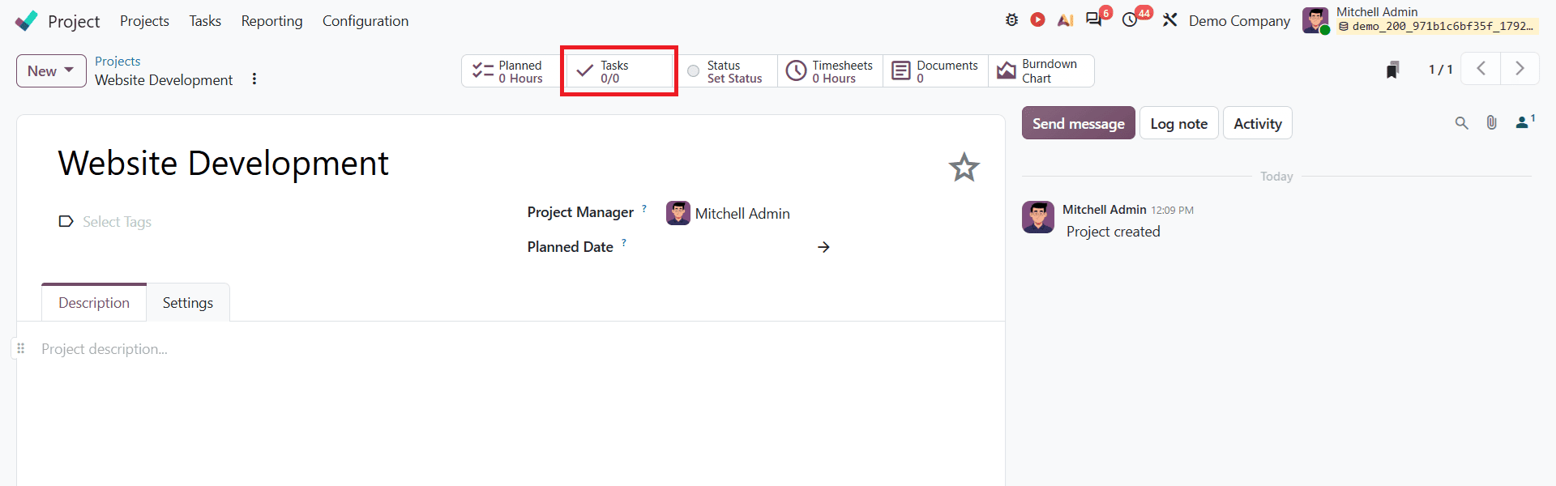The width and height of the screenshot is (1556, 486).
Task: Search messages with magnifier icon
Action: (x=1461, y=123)
